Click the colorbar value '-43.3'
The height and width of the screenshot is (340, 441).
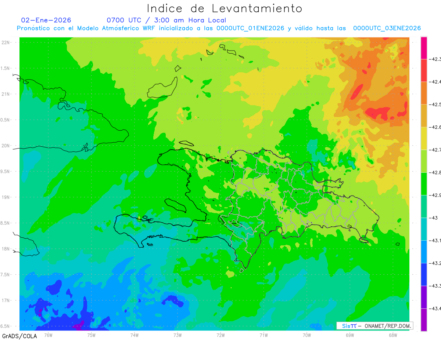point(435,286)
